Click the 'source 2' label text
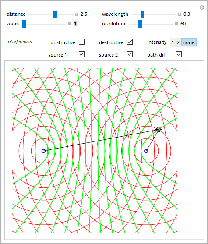 tap(109, 55)
